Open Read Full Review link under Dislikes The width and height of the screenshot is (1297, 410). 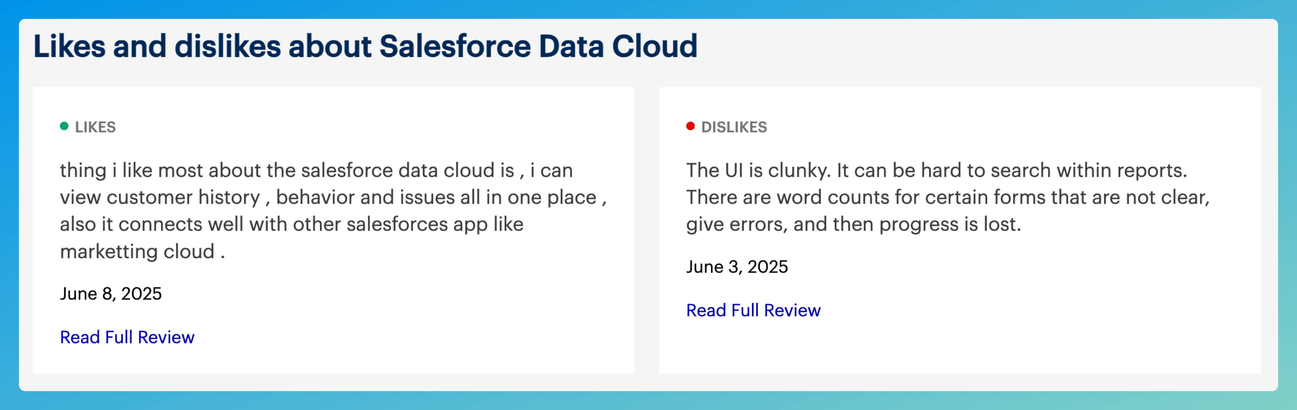coord(753,310)
